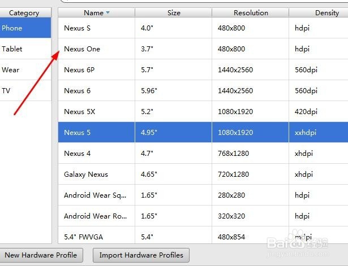Click the xxhdpi density cell

coord(319,132)
